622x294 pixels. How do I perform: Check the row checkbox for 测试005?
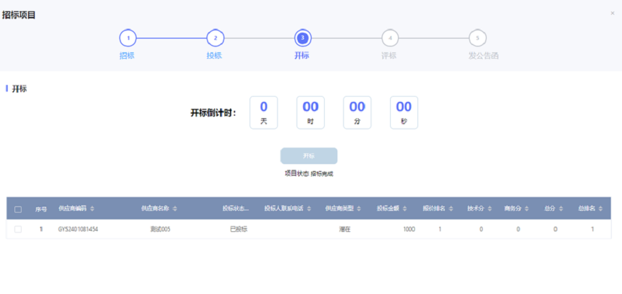pyautogui.click(x=18, y=229)
